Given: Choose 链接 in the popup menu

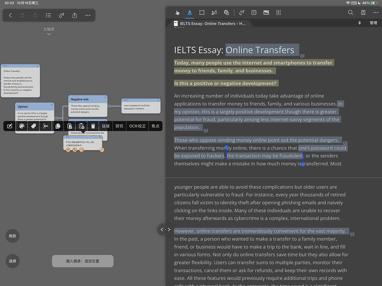Looking at the screenshot, I should coord(106,126).
